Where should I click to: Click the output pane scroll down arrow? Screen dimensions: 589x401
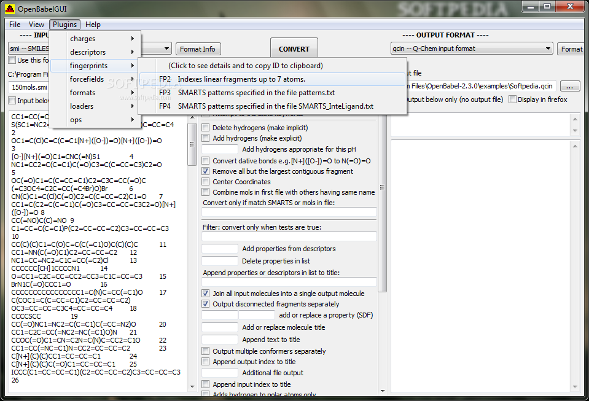575,387
